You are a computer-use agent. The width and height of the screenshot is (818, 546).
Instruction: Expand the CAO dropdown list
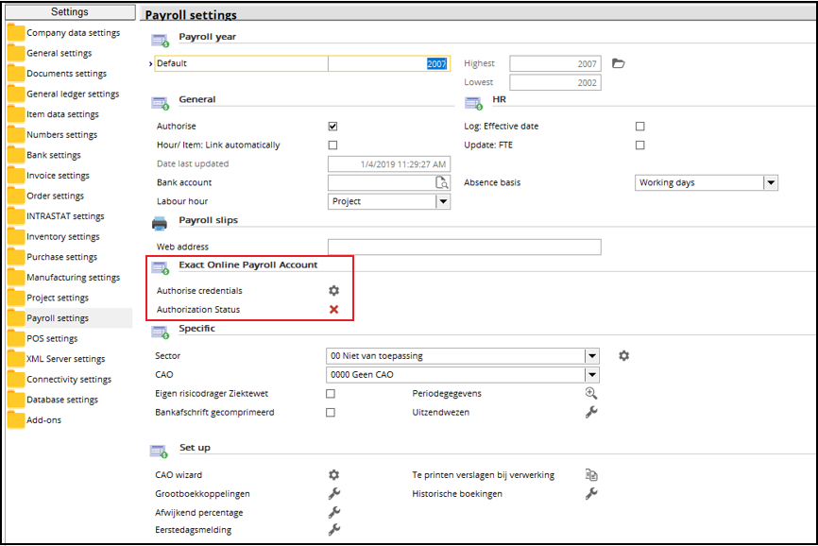coord(591,374)
